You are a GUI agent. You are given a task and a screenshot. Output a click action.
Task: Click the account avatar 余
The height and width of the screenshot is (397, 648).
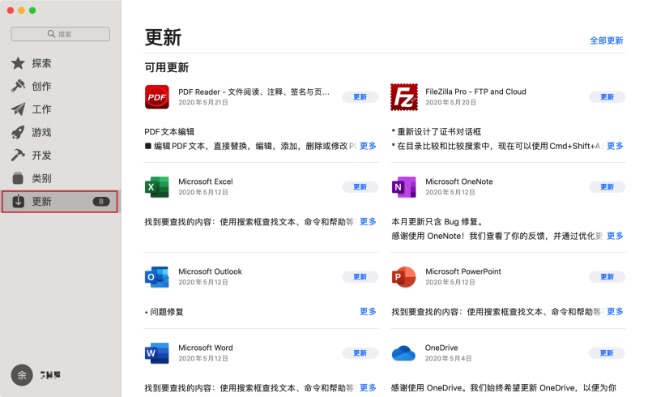(x=22, y=375)
